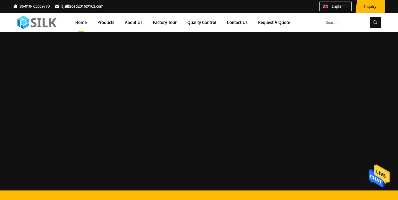The width and height of the screenshot is (398, 200).
Task: Click the phone icon in top bar
Action: pyautogui.click(x=15, y=6)
